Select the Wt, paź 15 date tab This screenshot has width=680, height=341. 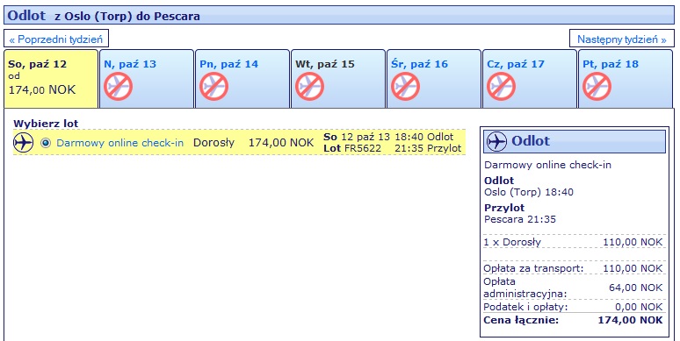[x=338, y=78]
